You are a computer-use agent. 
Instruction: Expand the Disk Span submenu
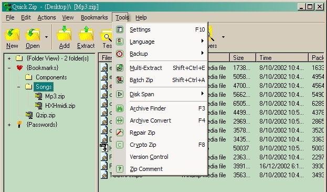tap(160, 94)
